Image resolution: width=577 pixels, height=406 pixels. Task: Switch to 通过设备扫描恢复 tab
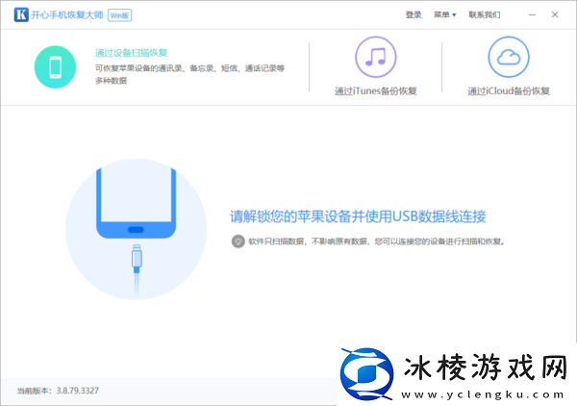(132, 53)
